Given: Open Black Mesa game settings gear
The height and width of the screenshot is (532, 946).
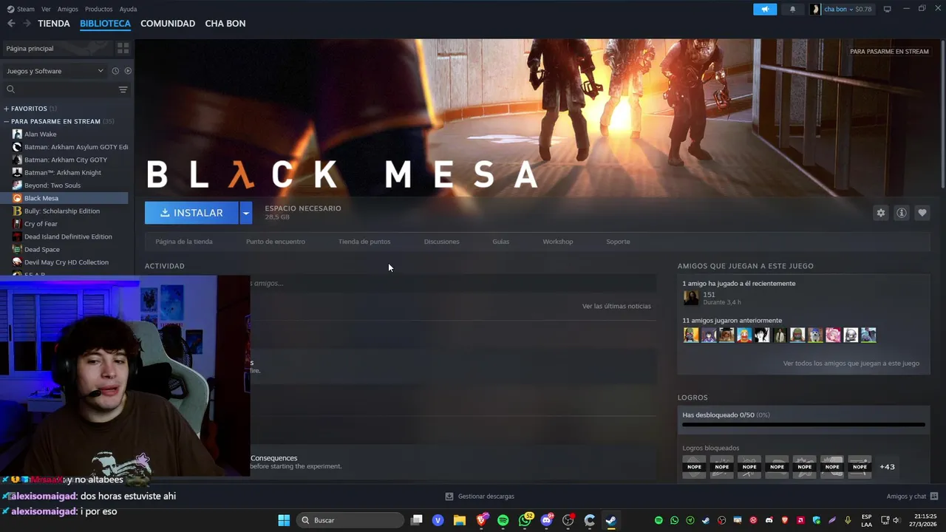Looking at the screenshot, I should pyautogui.click(x=880, y=213).
